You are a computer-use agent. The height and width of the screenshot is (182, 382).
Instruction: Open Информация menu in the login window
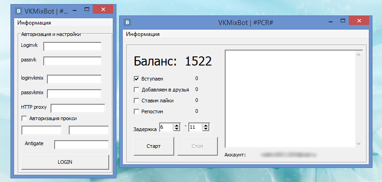tap(34, 23)
